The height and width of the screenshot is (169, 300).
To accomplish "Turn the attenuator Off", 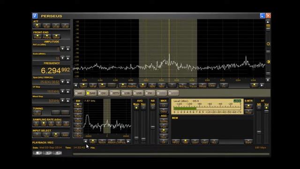I will (x=37, y=26).
